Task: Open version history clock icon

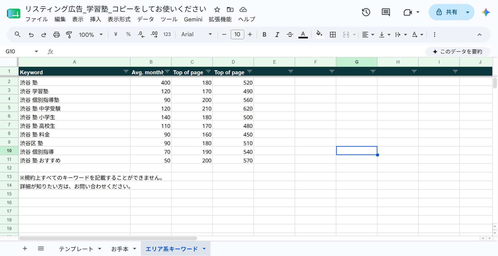Action: pyautogui.click(x=366, y=12)
